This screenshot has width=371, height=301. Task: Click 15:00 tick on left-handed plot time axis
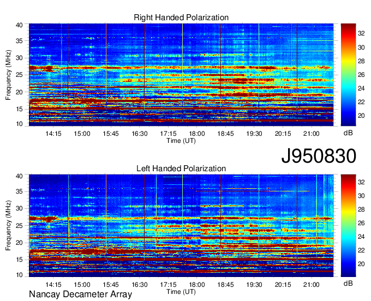coord(82,285)
